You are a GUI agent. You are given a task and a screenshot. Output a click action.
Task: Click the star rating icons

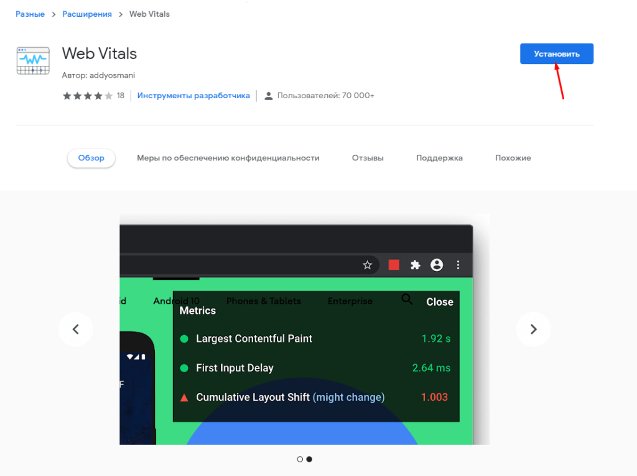point(87,96)
